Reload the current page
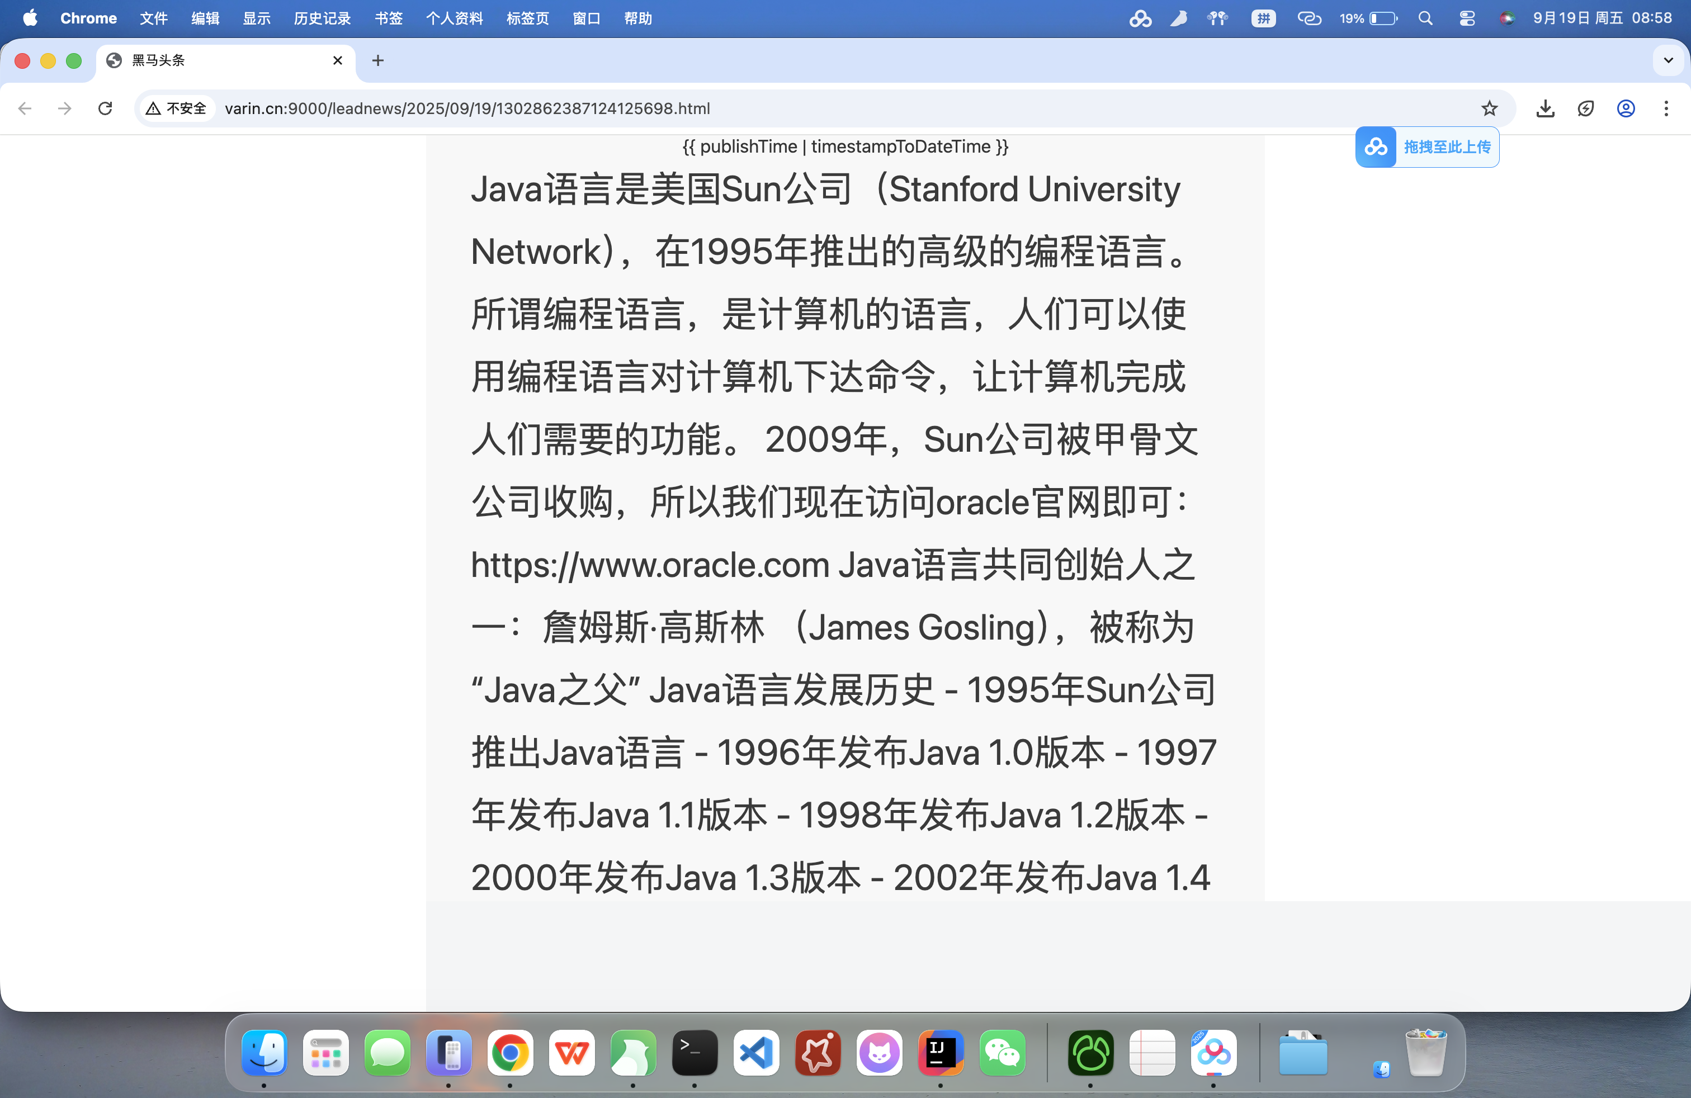This screenshot has height=1098, width=1691. [x=105, y=108]
